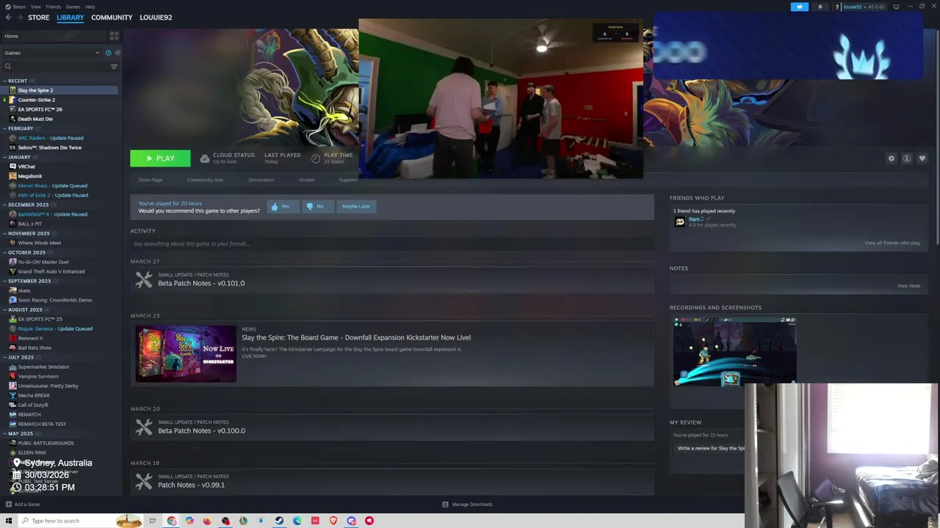Click View all friends who play
Image resolution: width=940 pixels, height=528 pixels.
(x=892, y=243)
